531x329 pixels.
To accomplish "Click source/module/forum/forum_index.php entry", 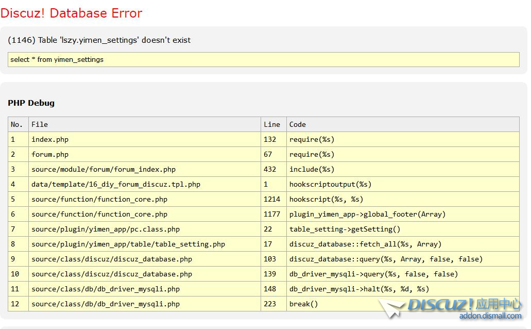I will tap(104, 169).
